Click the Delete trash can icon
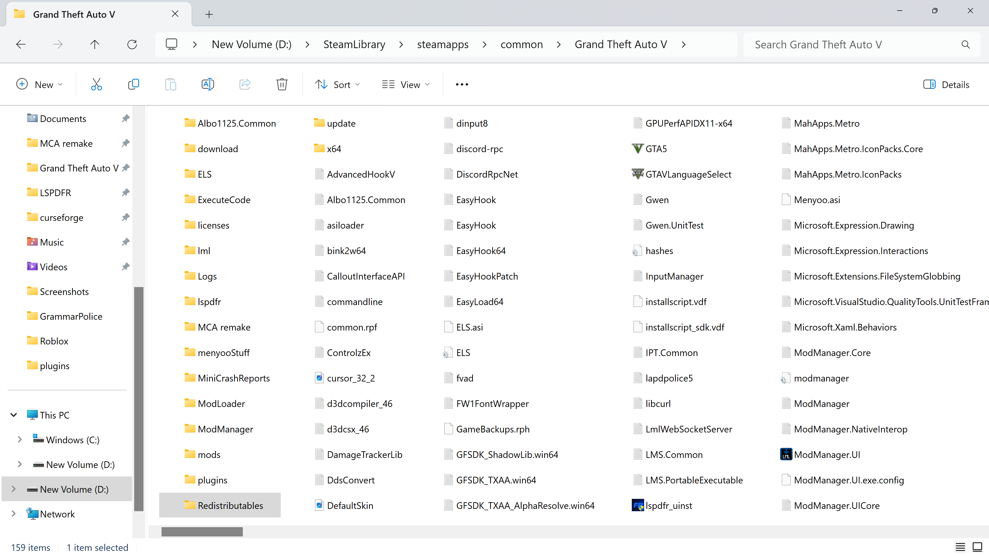The height and width of the screenshot is (556, 989). tap(282, 84)
